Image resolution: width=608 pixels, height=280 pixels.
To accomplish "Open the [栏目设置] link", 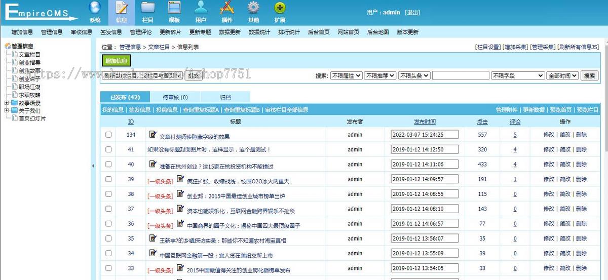I will pyautogui.click(x=488, y=47).
